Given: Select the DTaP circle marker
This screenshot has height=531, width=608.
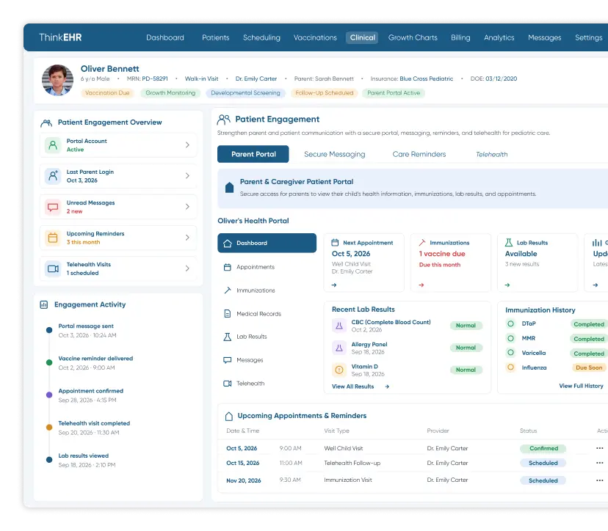Looking at the screenshot, I should tap(510, 323).
